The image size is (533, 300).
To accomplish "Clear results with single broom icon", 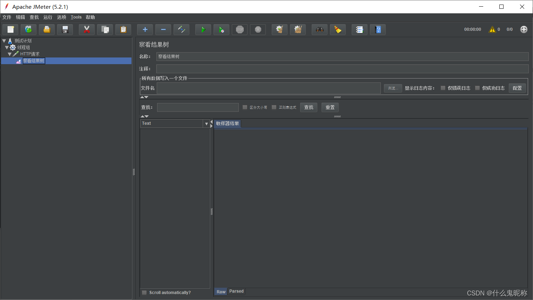I will tap(280, 30).
